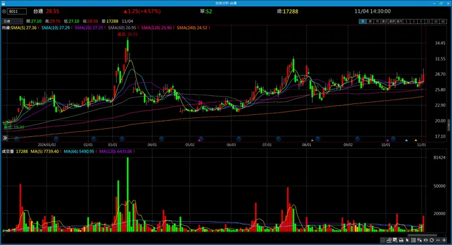
Task: Click the gray triangle marker near 08/01
Action: point(312,141)
